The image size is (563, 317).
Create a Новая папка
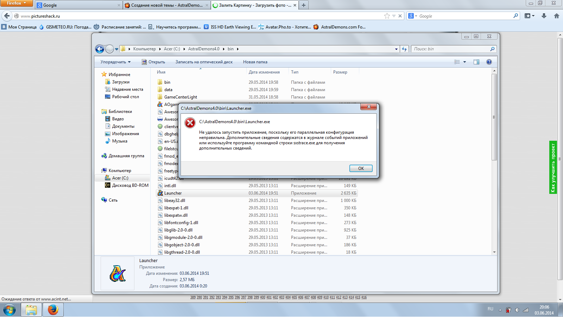click(x=255, y=62)
